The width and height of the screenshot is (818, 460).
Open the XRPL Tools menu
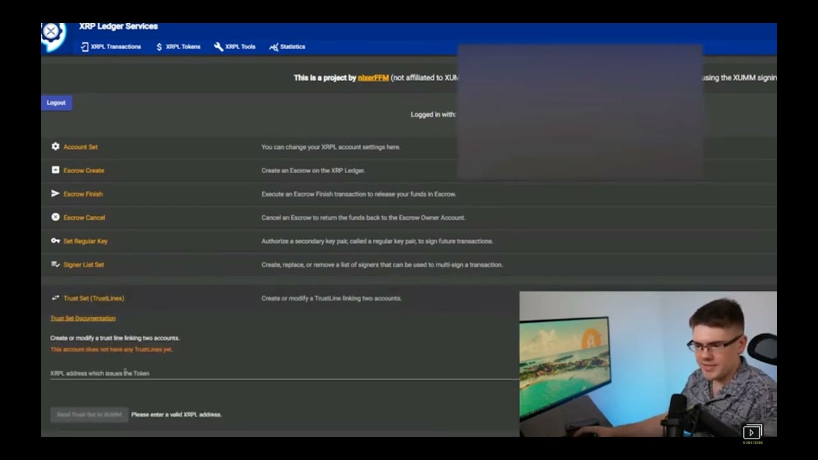235,47
